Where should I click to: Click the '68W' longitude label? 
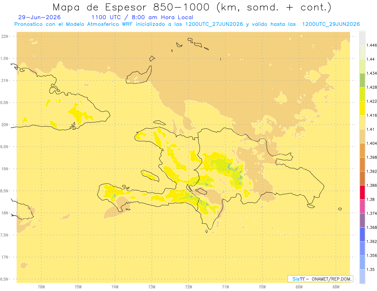[336, 287]
